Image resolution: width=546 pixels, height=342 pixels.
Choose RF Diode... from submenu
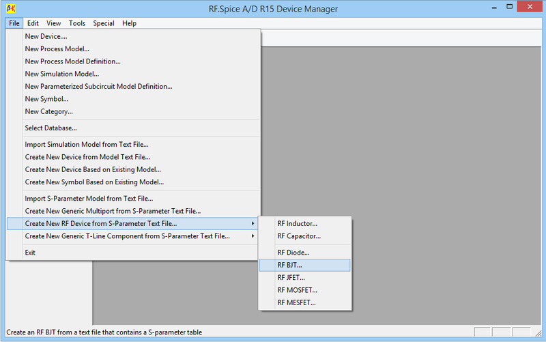(x=304, y=252)
